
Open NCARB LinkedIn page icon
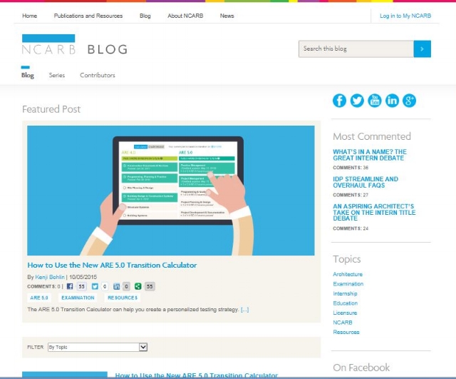point(392,101)
